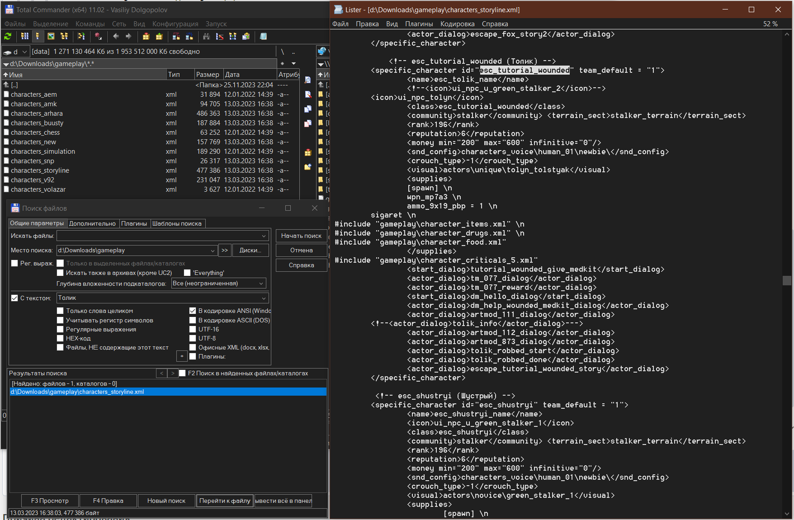Click the URL new connection icon

point(189,36)
